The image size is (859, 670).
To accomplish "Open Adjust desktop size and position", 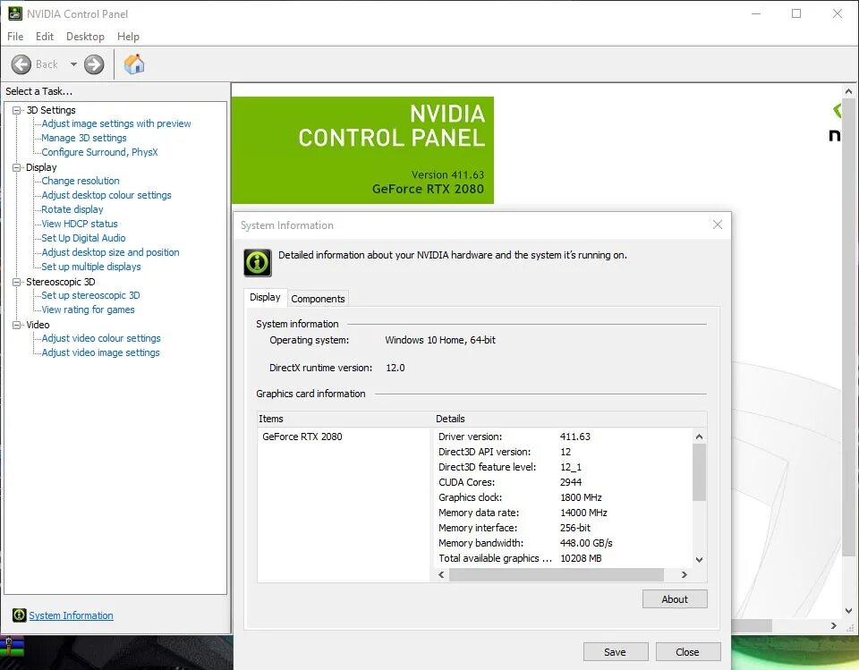I will [x=110, y=252].
